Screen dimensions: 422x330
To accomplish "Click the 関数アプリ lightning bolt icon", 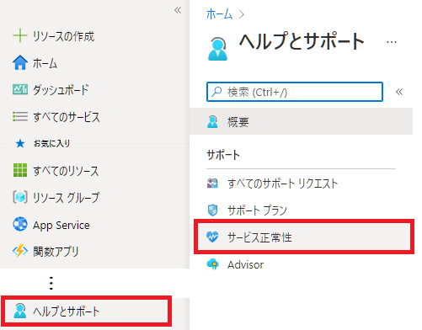I will pyautogui.click(x=20, y=251).
